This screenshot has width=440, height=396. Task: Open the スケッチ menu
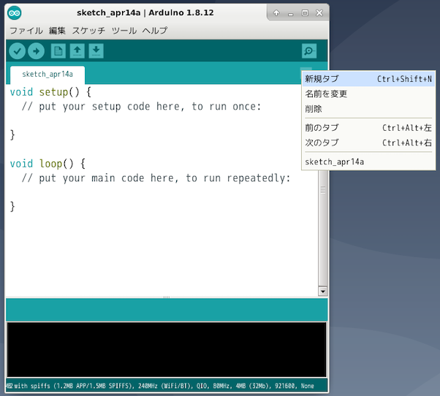click(88, 31)
